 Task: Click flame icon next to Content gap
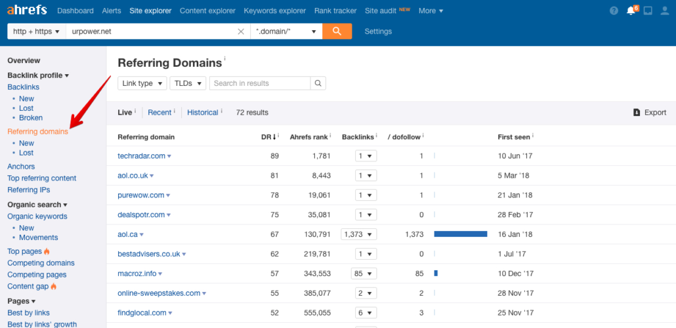53,286
